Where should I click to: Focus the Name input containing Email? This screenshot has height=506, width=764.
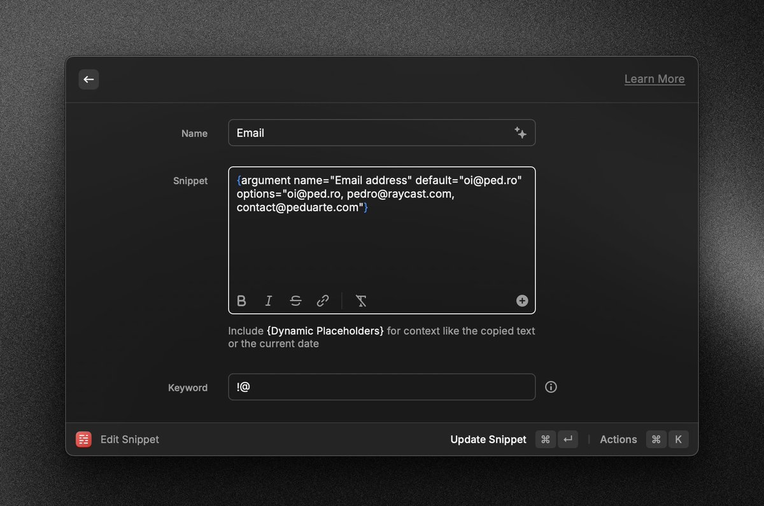click(381, 133)
